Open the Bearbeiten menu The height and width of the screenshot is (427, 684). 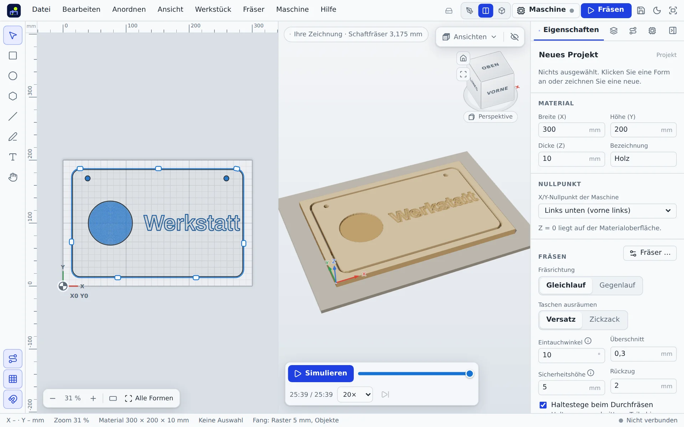(x=81, y=10)
